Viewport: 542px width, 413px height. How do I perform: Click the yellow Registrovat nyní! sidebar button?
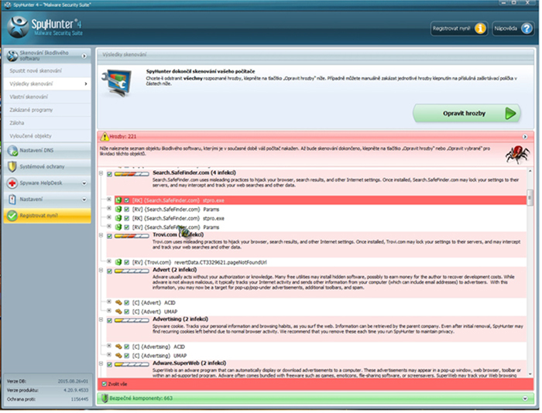coord(46,216)
